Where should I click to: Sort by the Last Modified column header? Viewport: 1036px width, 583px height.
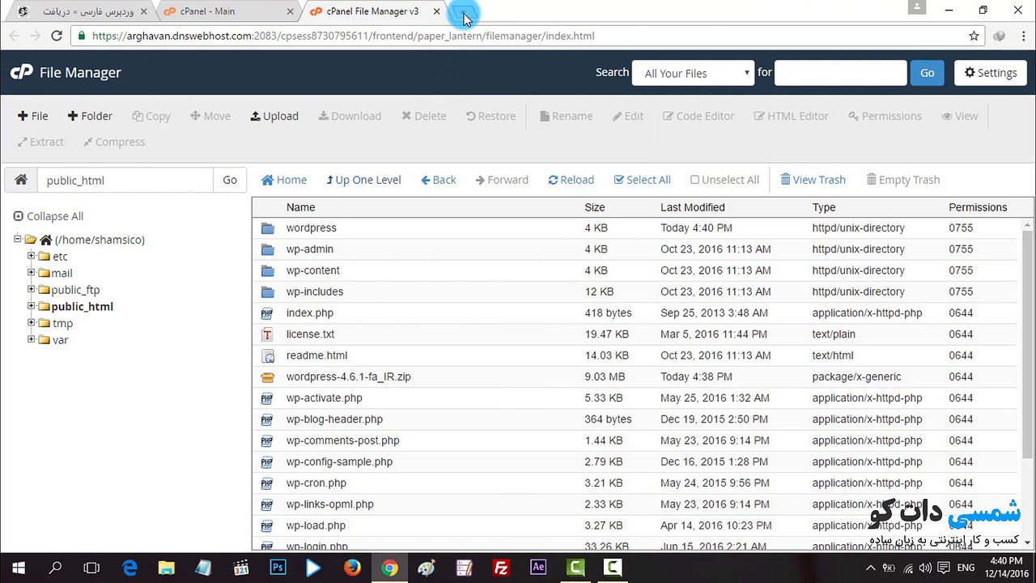(693, 207)
